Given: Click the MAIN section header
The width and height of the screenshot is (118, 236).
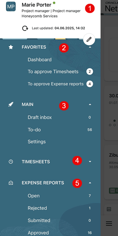Looking at the screenshot, I should (28, 104).
